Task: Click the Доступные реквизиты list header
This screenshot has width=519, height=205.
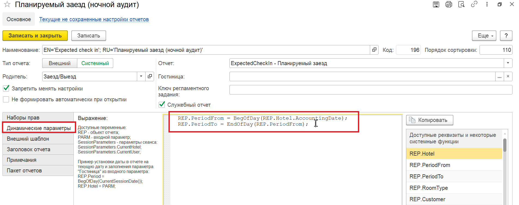Action: (454, 138)
